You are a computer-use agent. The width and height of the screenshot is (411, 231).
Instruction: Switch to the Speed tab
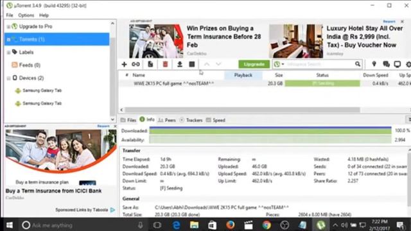click(x=216, y=120)
